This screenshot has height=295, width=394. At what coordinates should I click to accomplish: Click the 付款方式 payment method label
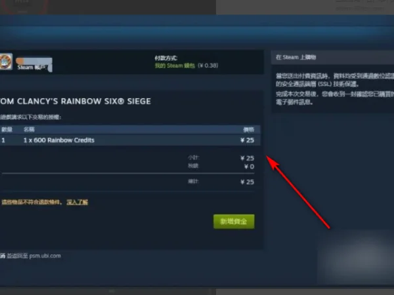point(166,58)
